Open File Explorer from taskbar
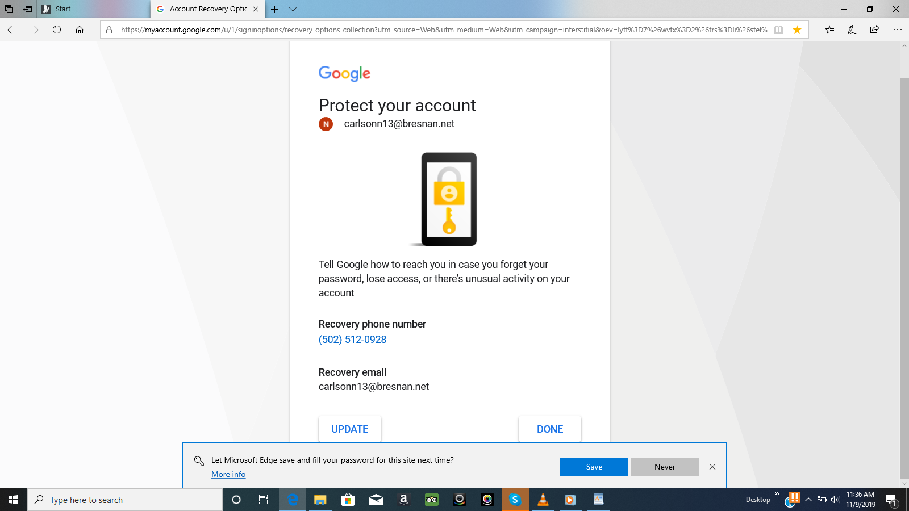The height and width of the screenshot is (511, 909). click(320, 500)
